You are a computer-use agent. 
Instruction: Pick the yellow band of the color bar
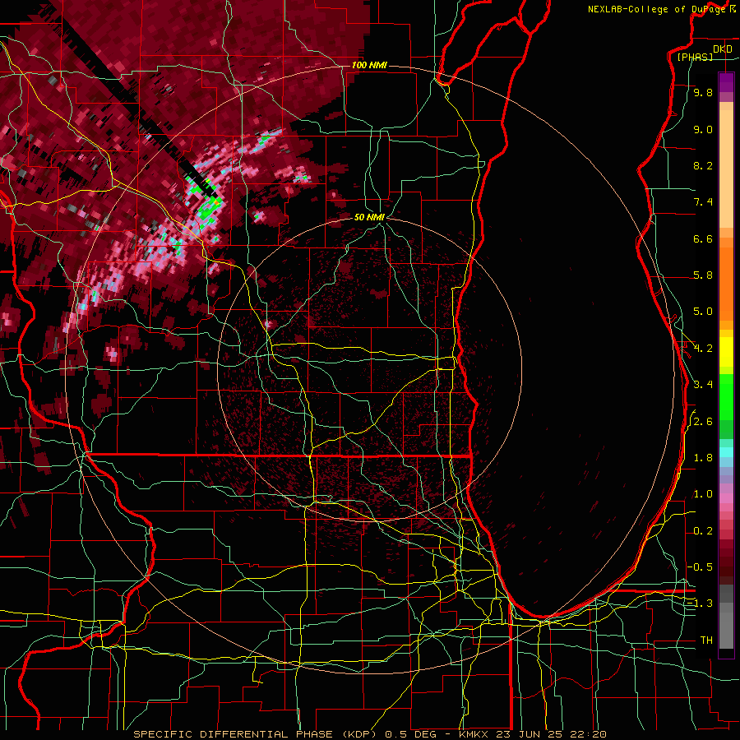pos(726,352)
